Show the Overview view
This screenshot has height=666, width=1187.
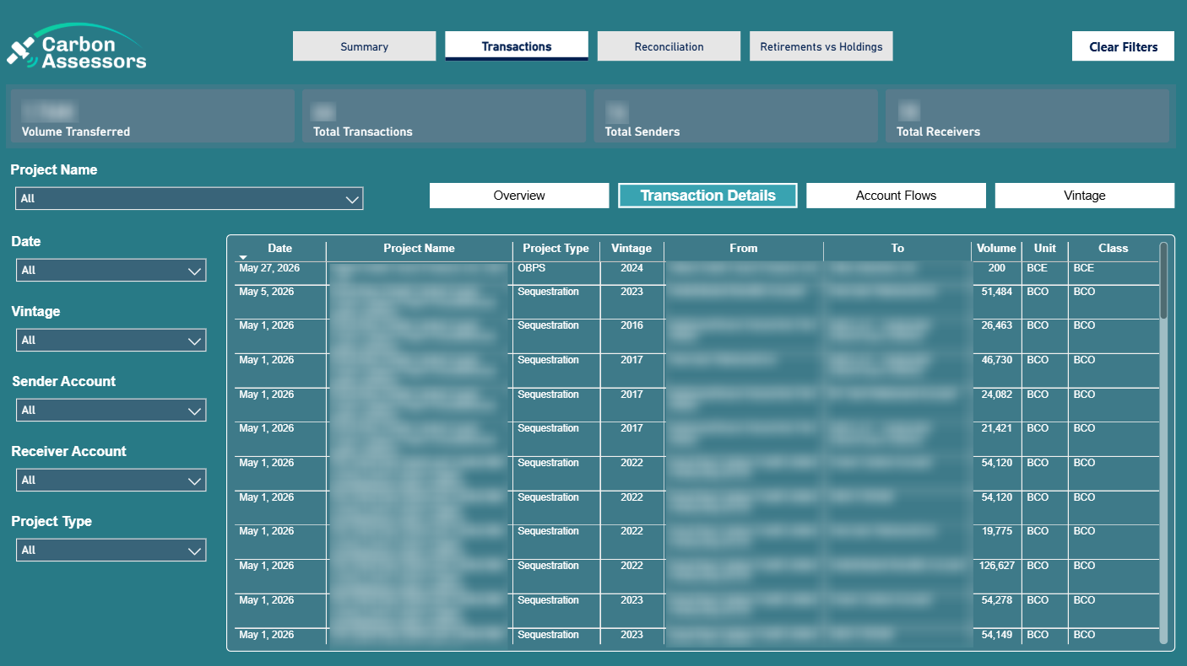[x=519, y=196]
